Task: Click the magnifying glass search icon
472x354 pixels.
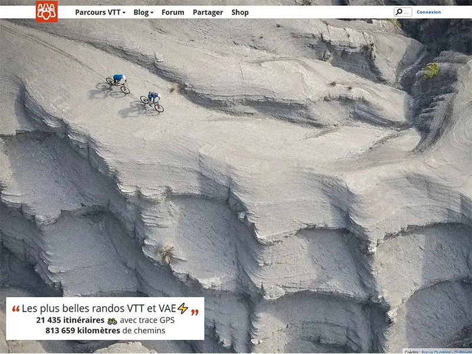Action: (399, 11)
